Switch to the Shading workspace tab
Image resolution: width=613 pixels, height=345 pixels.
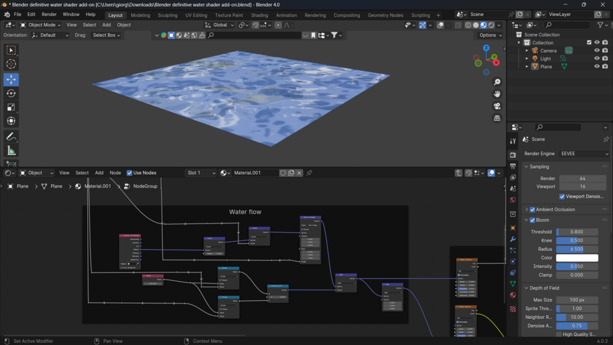pos(259,15)
